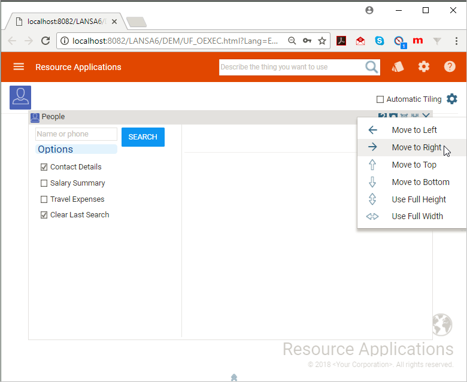Open the red 'm' extension
467x382 pixels.
click(x=418, y=41)
